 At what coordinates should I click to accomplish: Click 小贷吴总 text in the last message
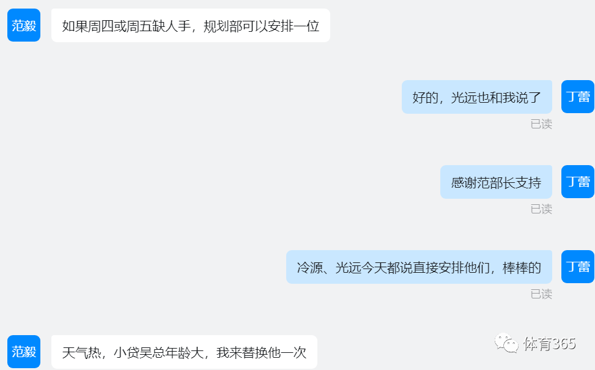(139, 352)
